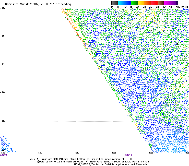This screenshot has width=189, height=166.
Task: Click the blue 10-15 knots legend segment
Action: click(x=128, y=3)
